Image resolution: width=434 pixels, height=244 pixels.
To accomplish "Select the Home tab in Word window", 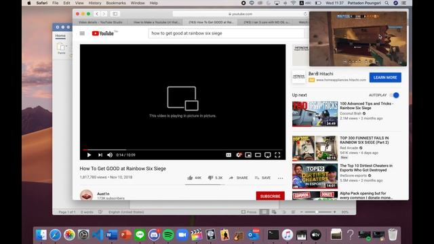I will (x=60, y=36).
